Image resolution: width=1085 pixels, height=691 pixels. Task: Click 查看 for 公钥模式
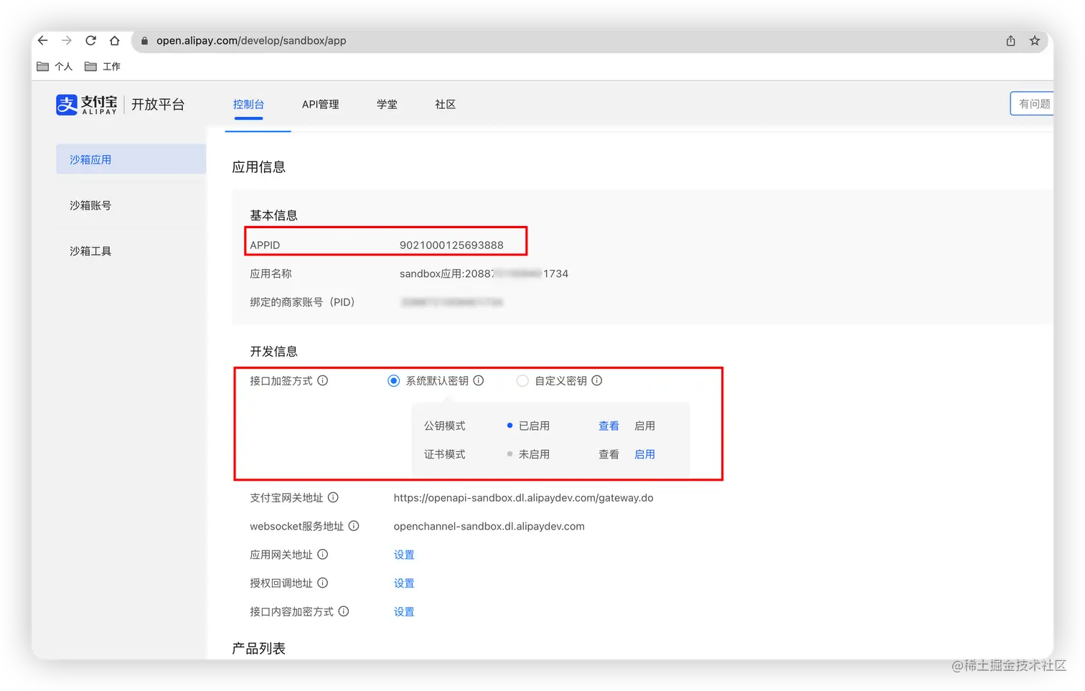609,426
